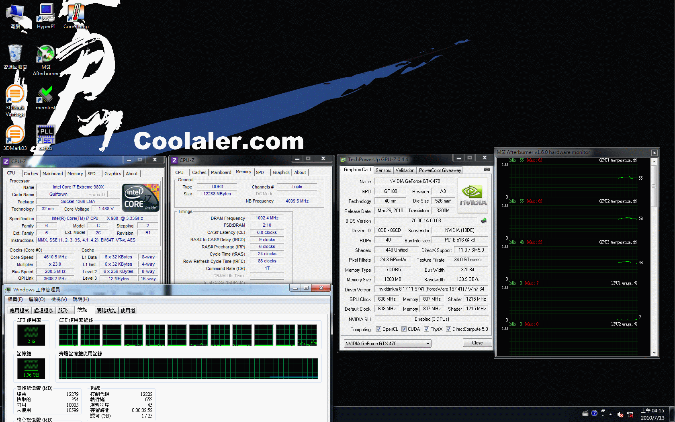Open the 檔案(F) menu in Task Manager
This screenshot has width=675, height=422.
[x=15, y=299]
